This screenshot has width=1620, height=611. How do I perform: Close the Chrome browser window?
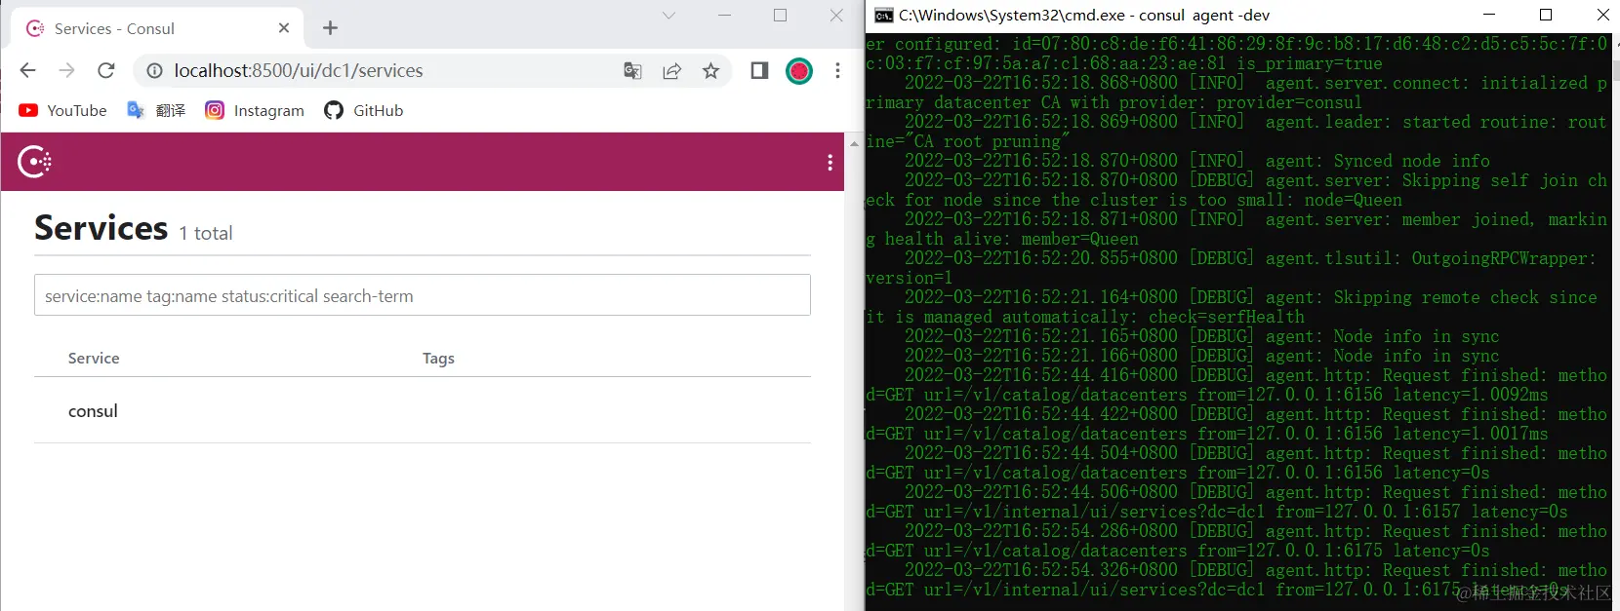[x=836, y=15]
